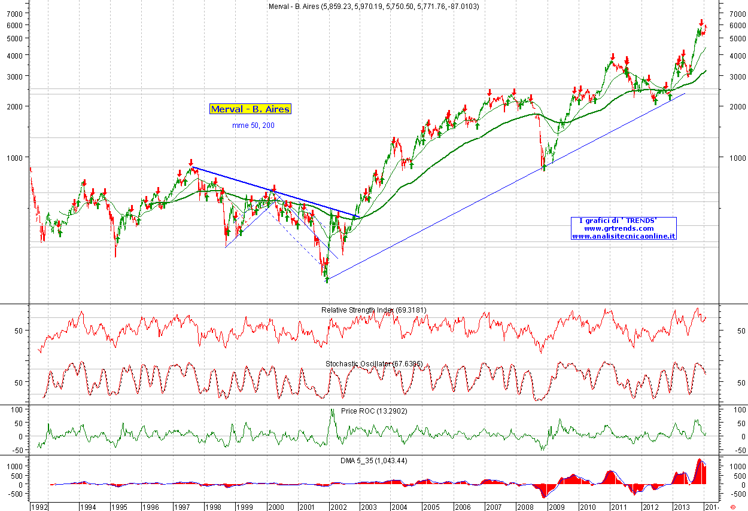The image size is (748, 511).
Task: Click the 2011 year label on time axis
Action: coord(619,507)
